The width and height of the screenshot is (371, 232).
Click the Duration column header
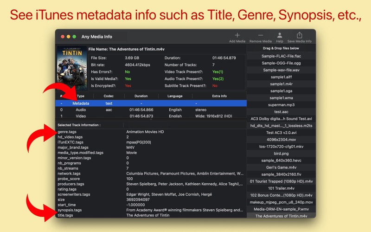tap(141, 96)
